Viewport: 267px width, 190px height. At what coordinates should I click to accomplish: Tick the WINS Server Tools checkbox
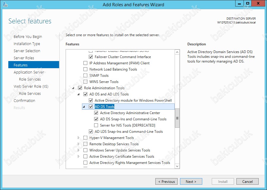[x=85, y=82]
